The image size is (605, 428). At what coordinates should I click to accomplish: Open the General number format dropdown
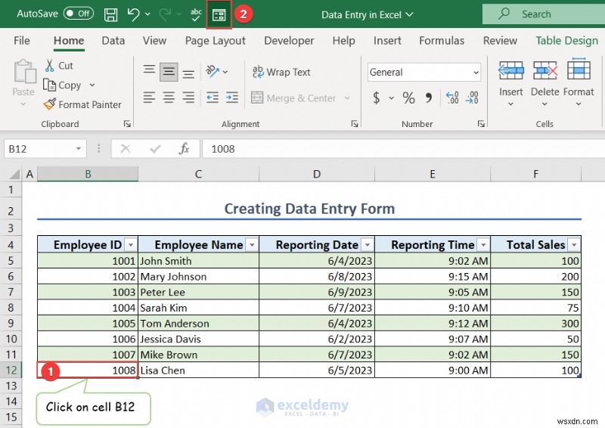[476, 72]
